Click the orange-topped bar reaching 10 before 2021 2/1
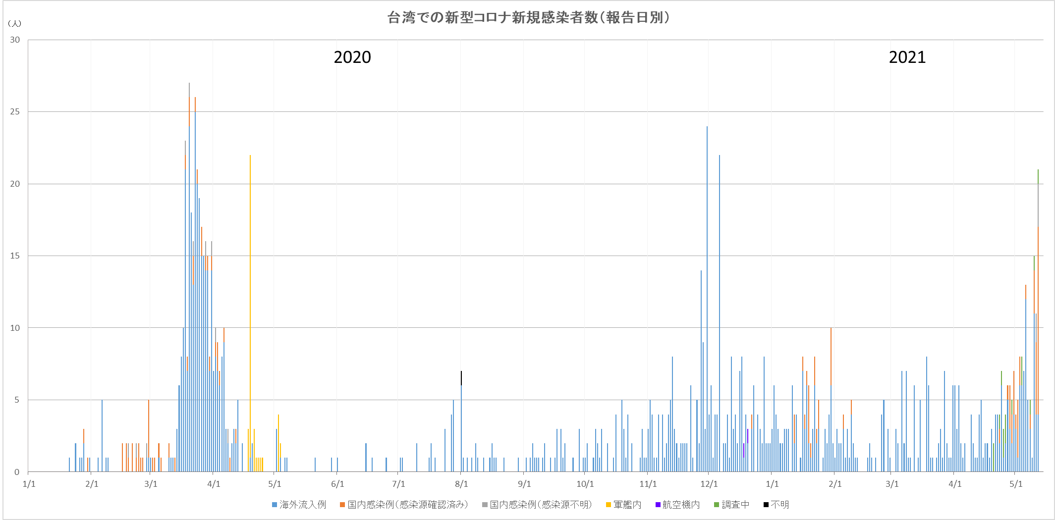The image size is (1055, 520). [x=831, y=400]
